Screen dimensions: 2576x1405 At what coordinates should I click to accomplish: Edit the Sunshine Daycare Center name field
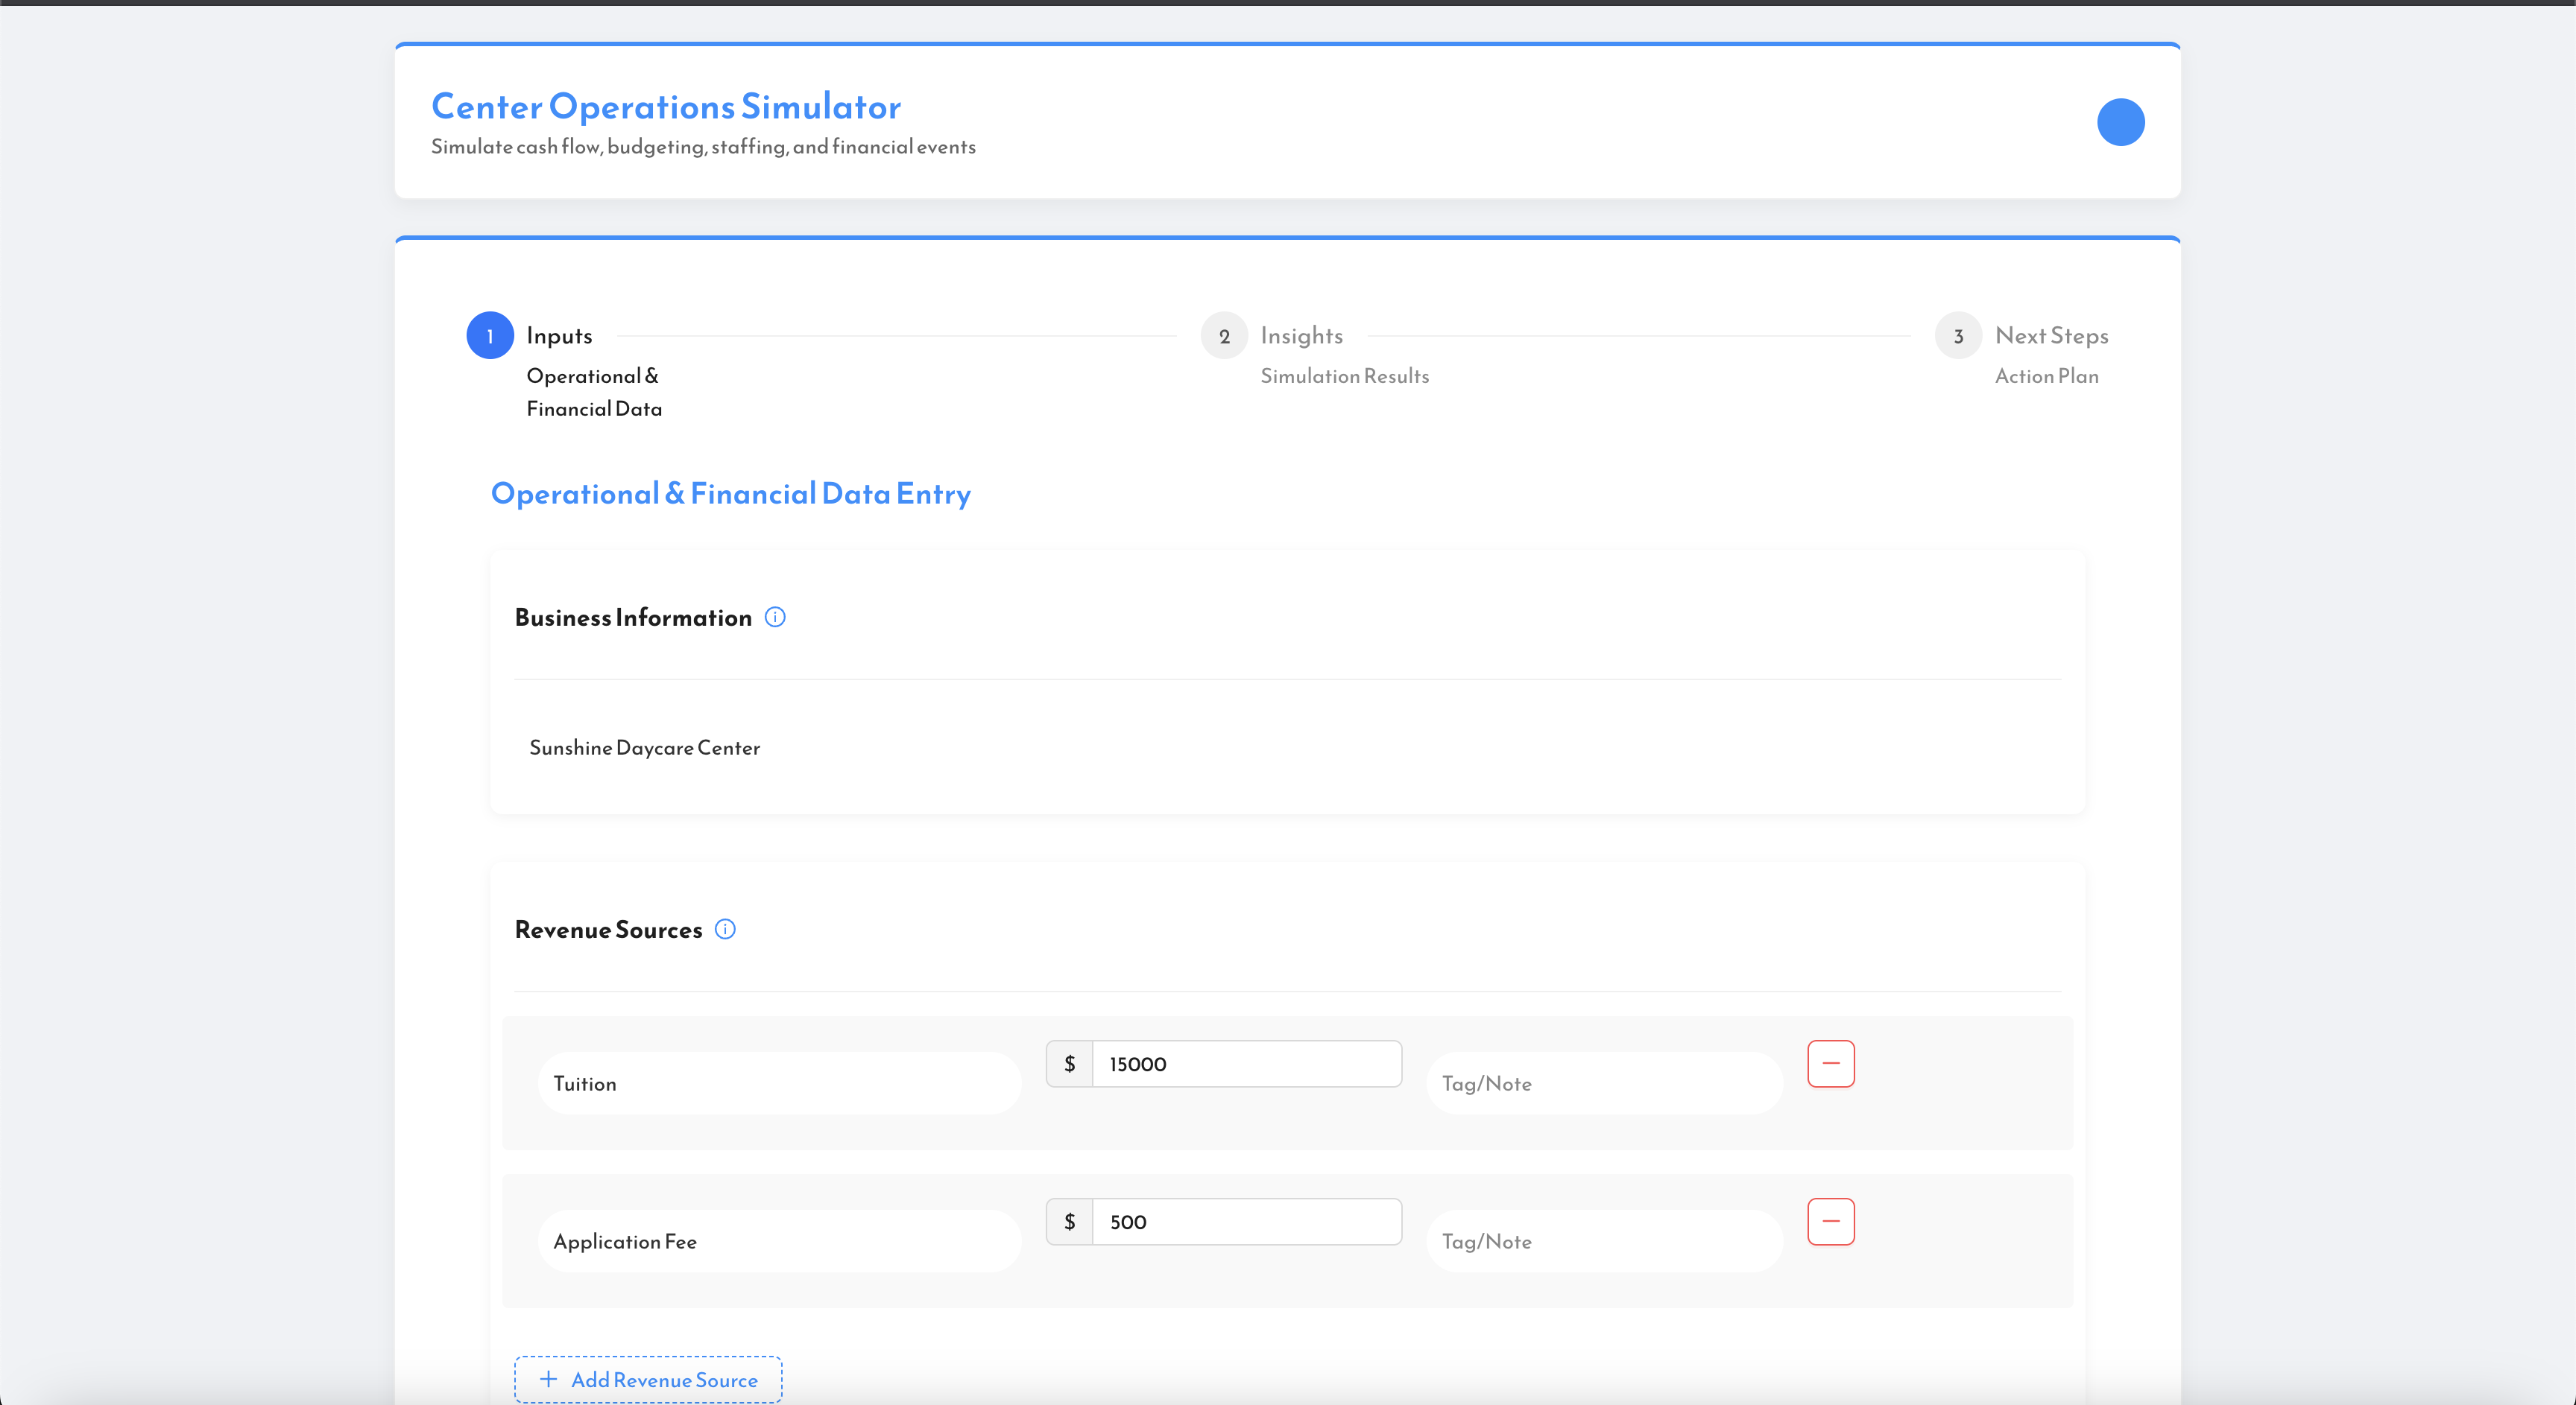point(1287,747)
